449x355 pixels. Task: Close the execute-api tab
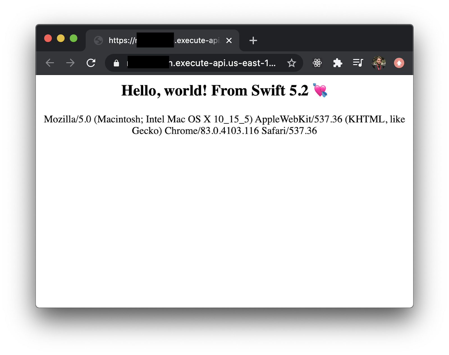[229, 40]
